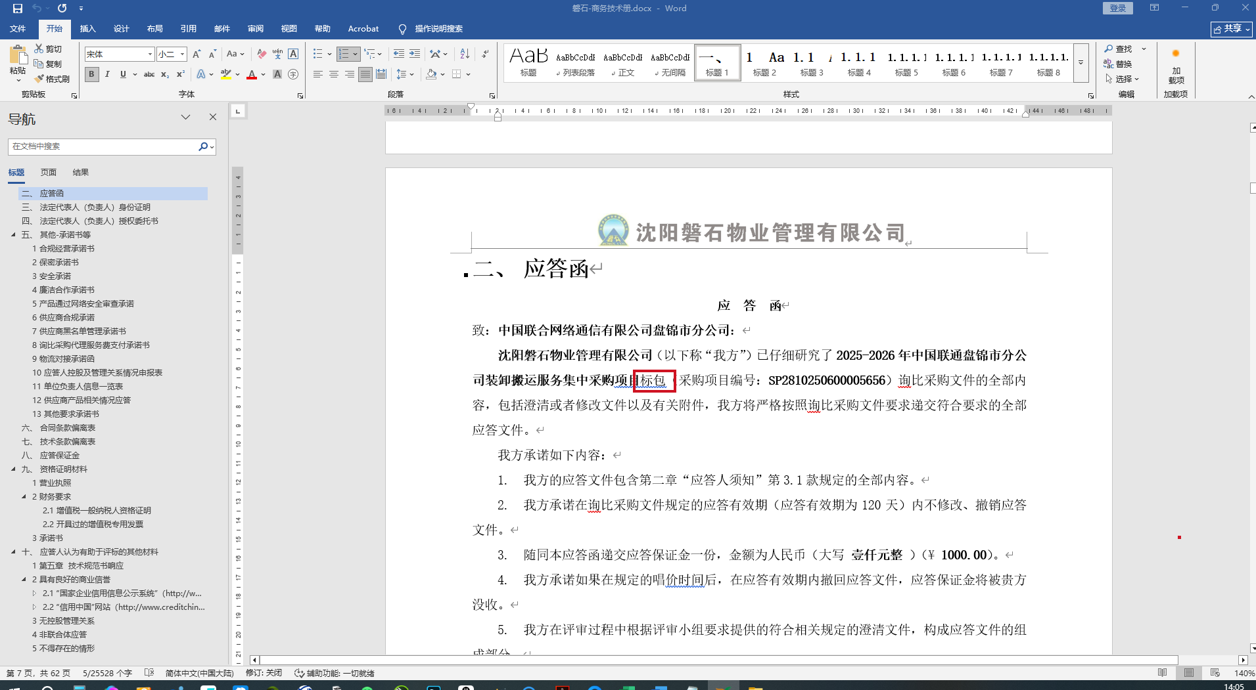Toggle the Show/Hide paragraph marks button
Image resolution: width=1256 pixels, height=690 pixels.
point(485,54)
